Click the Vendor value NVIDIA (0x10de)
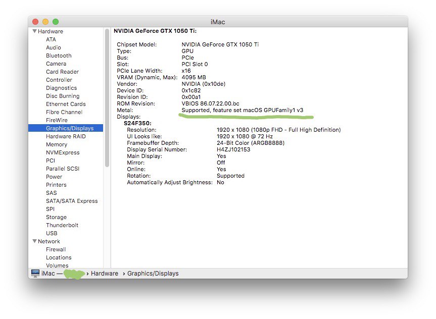 (204, 84)
